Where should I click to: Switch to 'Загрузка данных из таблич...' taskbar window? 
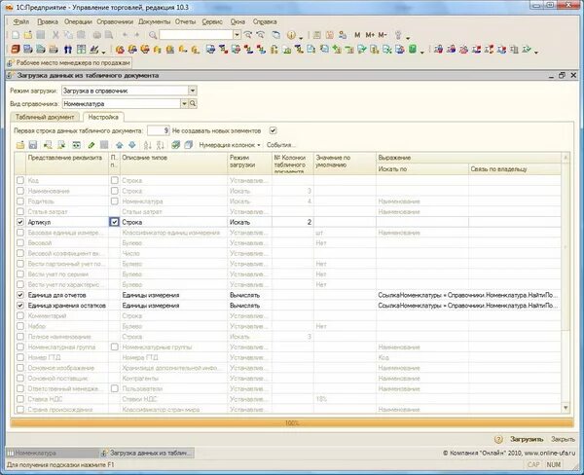(x=147, y=453)
